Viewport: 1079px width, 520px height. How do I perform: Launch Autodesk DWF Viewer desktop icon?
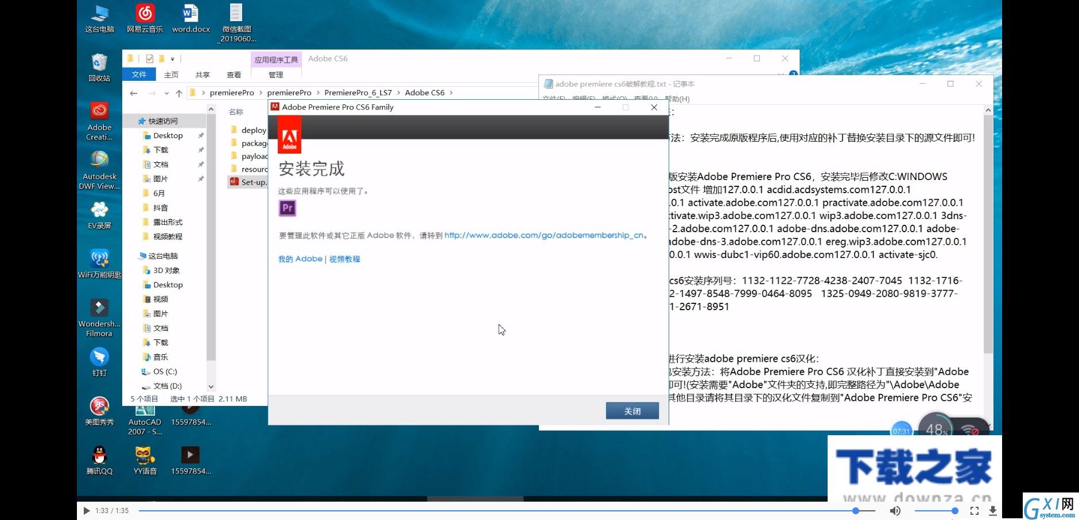(x=99, y=170)
